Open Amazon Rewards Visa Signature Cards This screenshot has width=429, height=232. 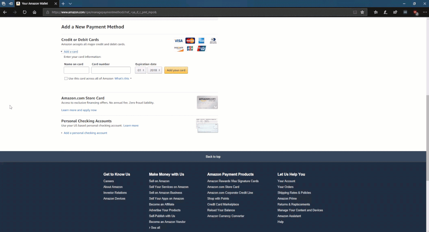[233, 181]
